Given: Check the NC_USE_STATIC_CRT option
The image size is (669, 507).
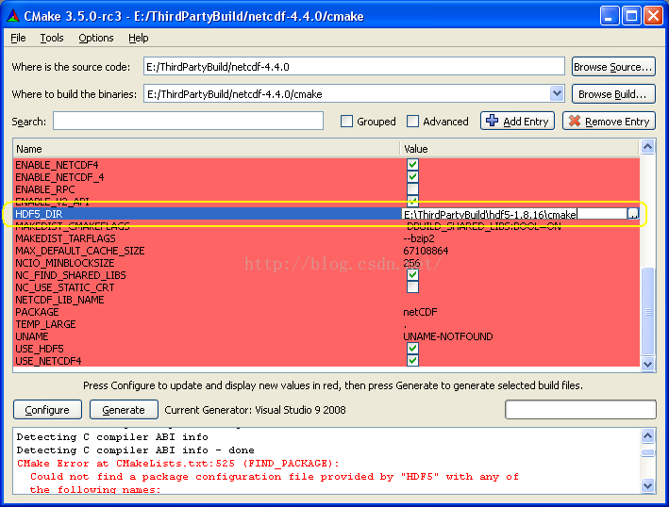Looking at the screenshot, I should [412, 287].
